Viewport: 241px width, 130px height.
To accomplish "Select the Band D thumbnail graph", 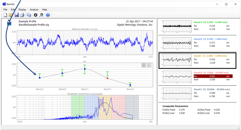I will tap(177, 77).
